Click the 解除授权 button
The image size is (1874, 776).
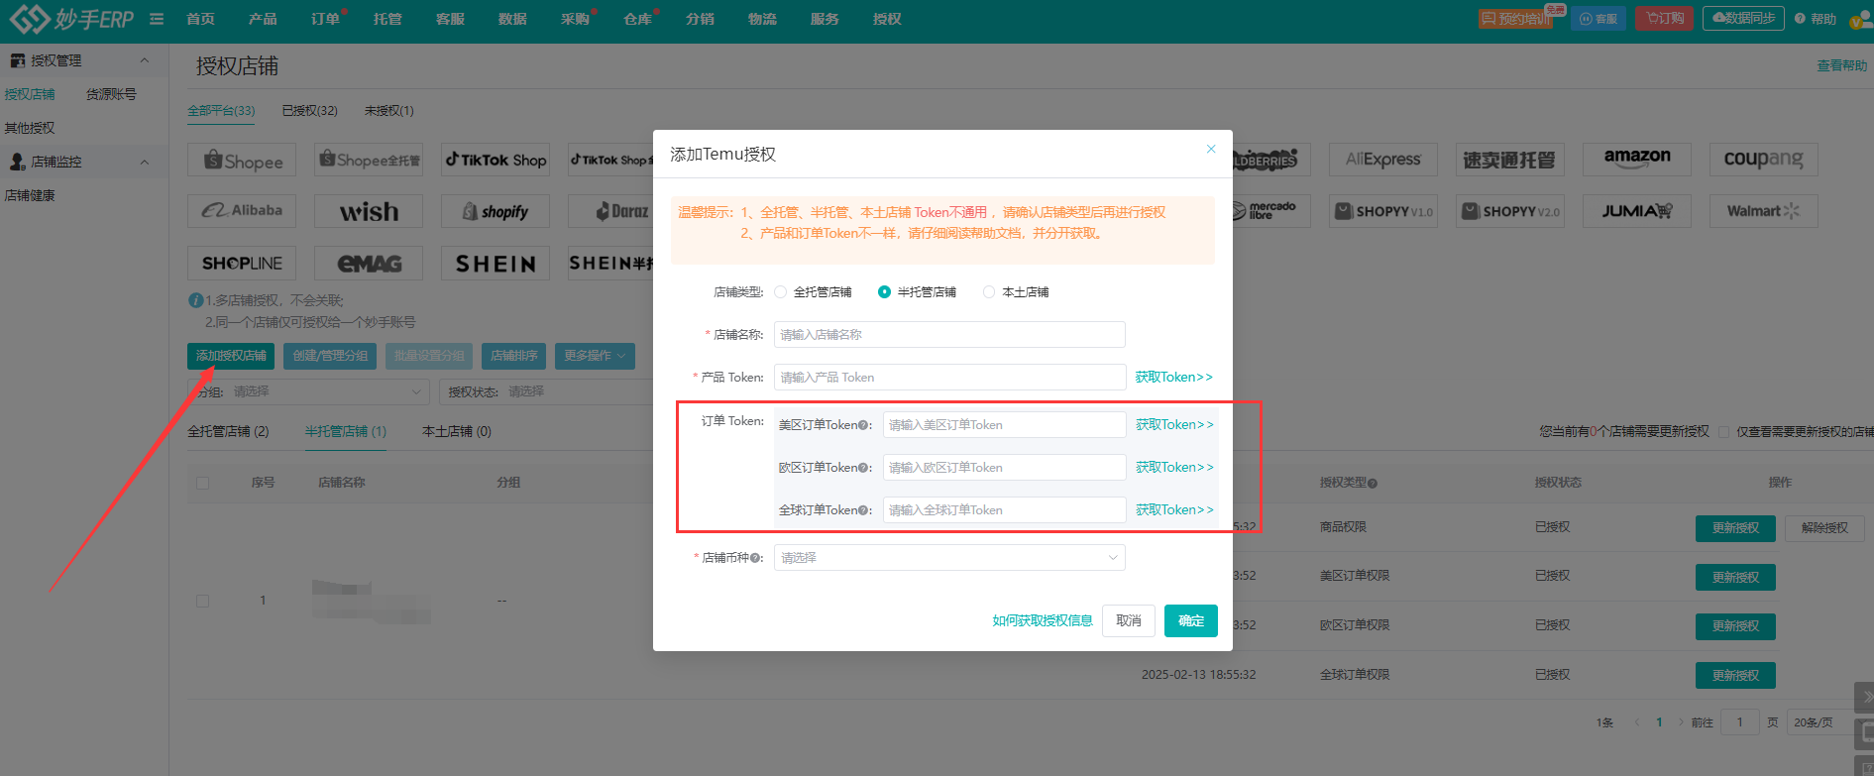1824,528
